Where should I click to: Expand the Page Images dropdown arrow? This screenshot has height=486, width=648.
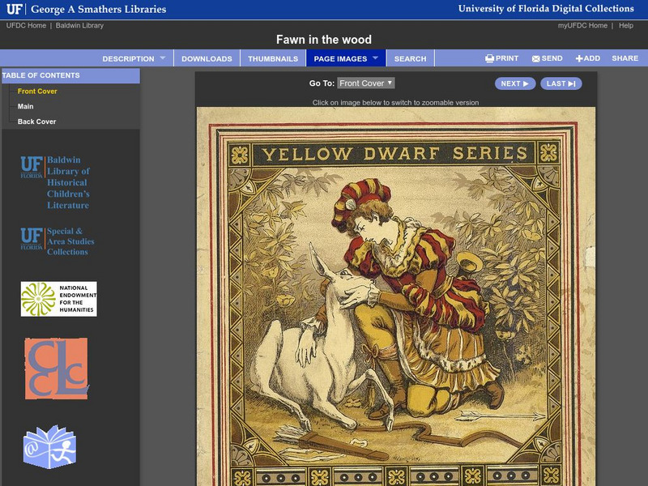[x=375, y=58]
